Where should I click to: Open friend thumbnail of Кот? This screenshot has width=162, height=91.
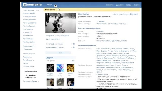(x=60, y=68)
